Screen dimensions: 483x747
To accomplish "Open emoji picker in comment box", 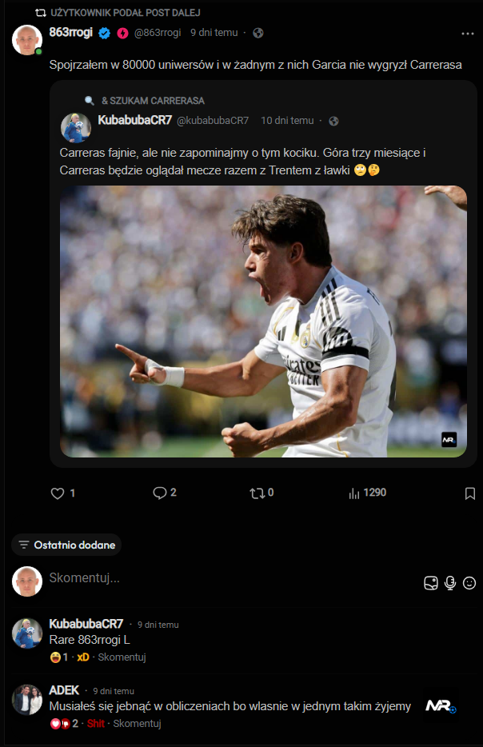I will click(x=469, y=583).
